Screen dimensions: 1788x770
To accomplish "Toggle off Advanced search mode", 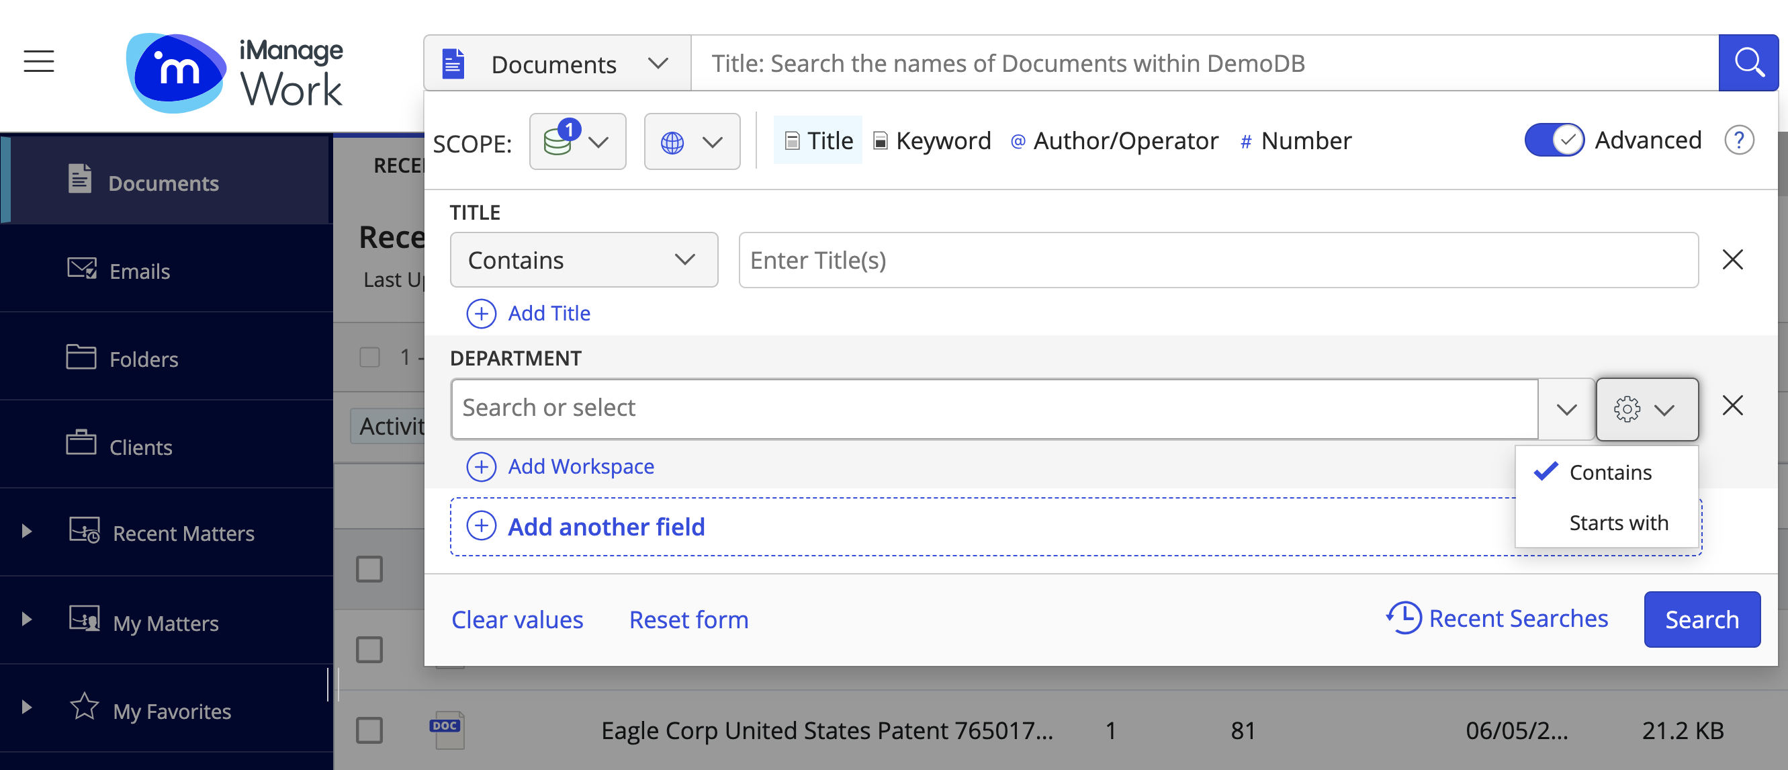I will point(1554,140).
